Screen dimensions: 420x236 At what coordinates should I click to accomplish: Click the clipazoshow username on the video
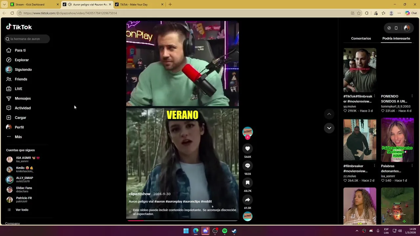tap(139, 194)
